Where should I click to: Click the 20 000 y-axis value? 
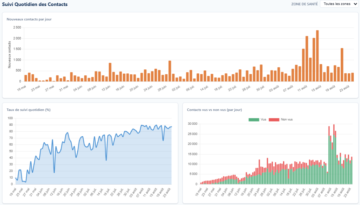point(193,144)
